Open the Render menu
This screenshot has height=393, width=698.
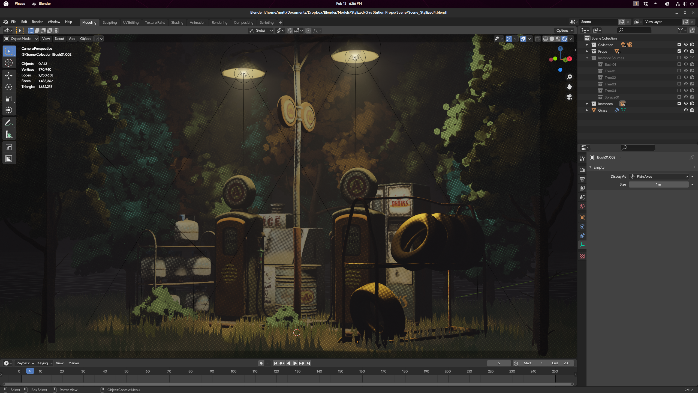point(37,22)
